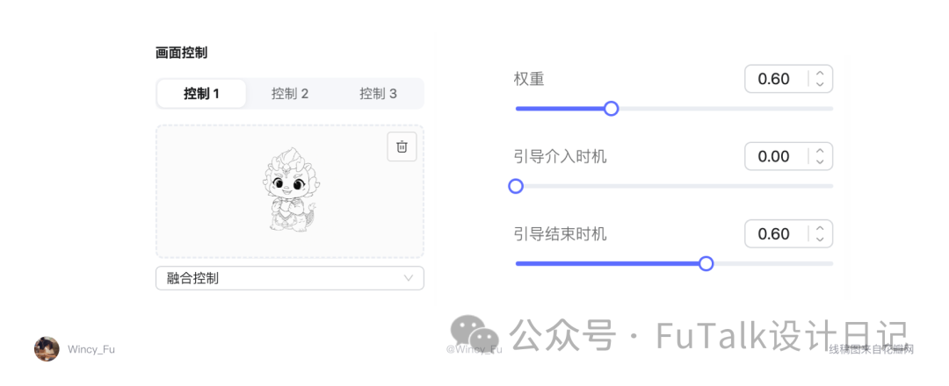Image resolution: width=949 pixels, height=386 pixels.
Task: Switch to the 控制 2 tab
Action: tap(290, 94)
